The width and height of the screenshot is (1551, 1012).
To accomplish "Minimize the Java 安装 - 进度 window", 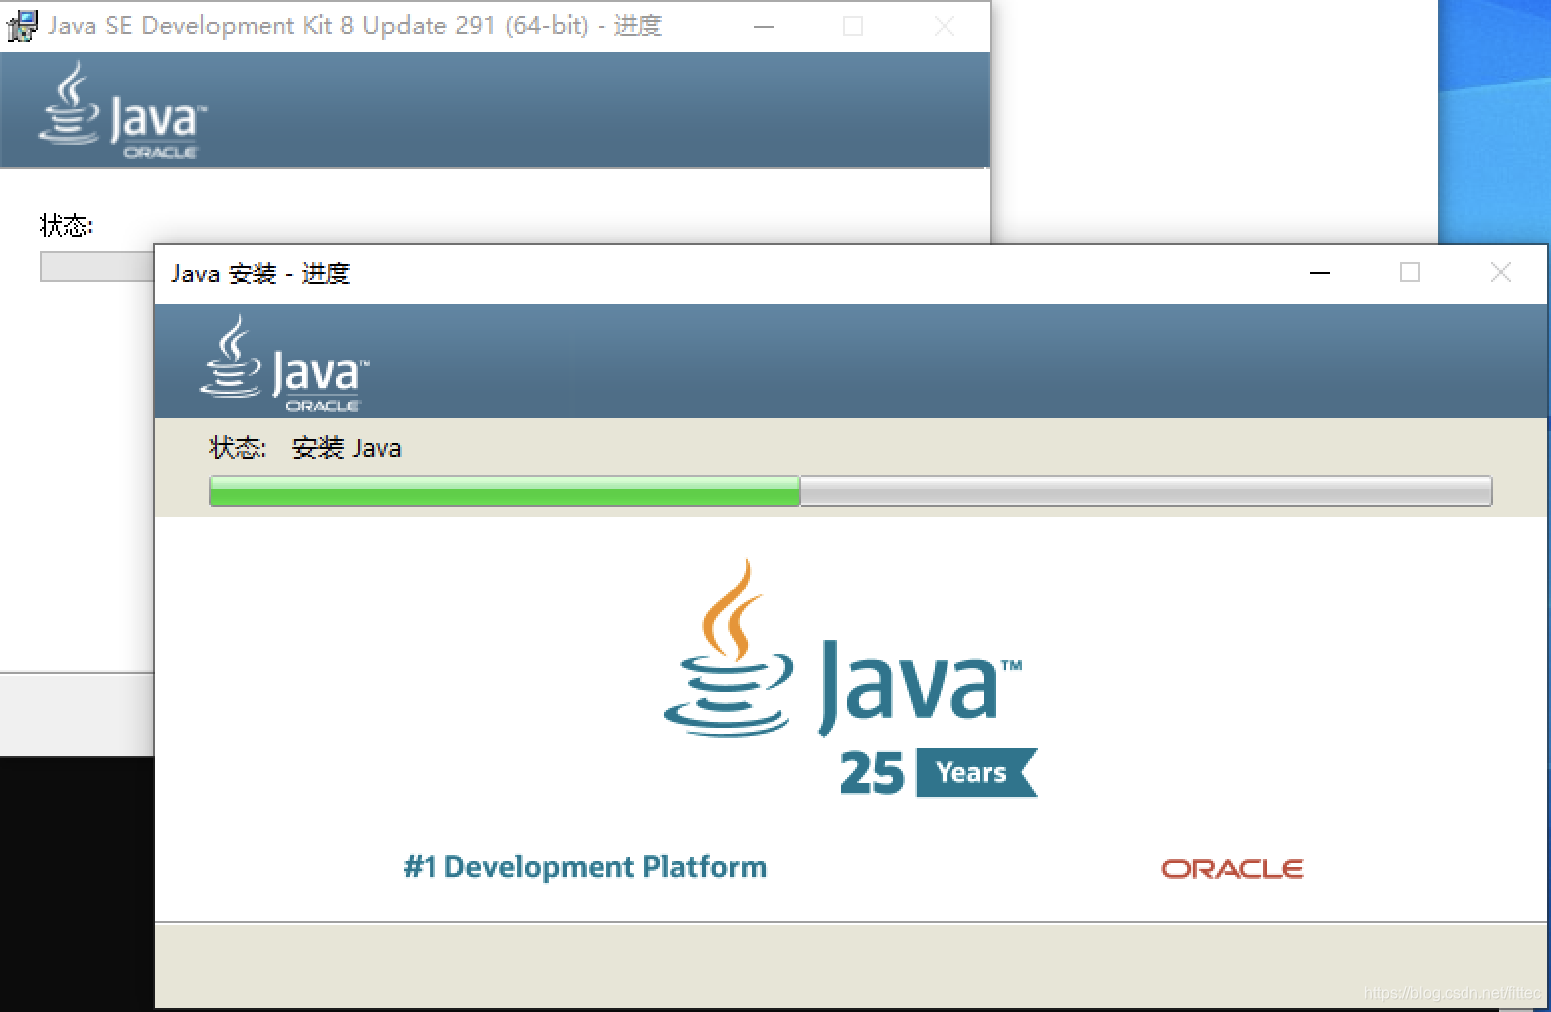I will pos(1320,273).
